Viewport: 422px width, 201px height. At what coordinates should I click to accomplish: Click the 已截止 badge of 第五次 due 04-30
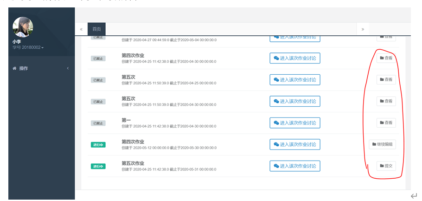click(x=98, y=102)
